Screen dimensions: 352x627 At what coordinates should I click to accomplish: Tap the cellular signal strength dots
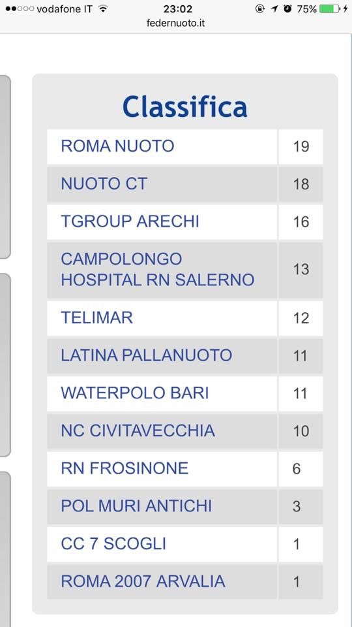20,8
